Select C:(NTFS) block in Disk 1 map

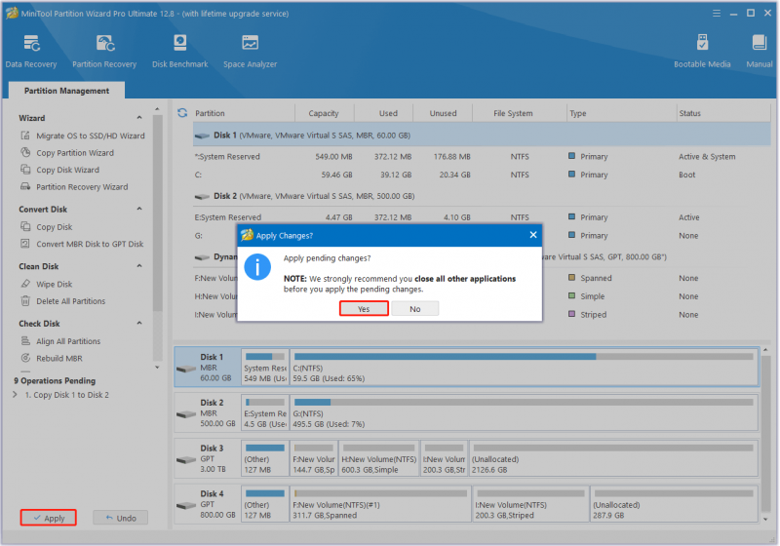coord(524,367)
